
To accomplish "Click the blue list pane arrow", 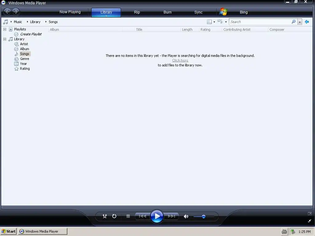I will (307, 22).
